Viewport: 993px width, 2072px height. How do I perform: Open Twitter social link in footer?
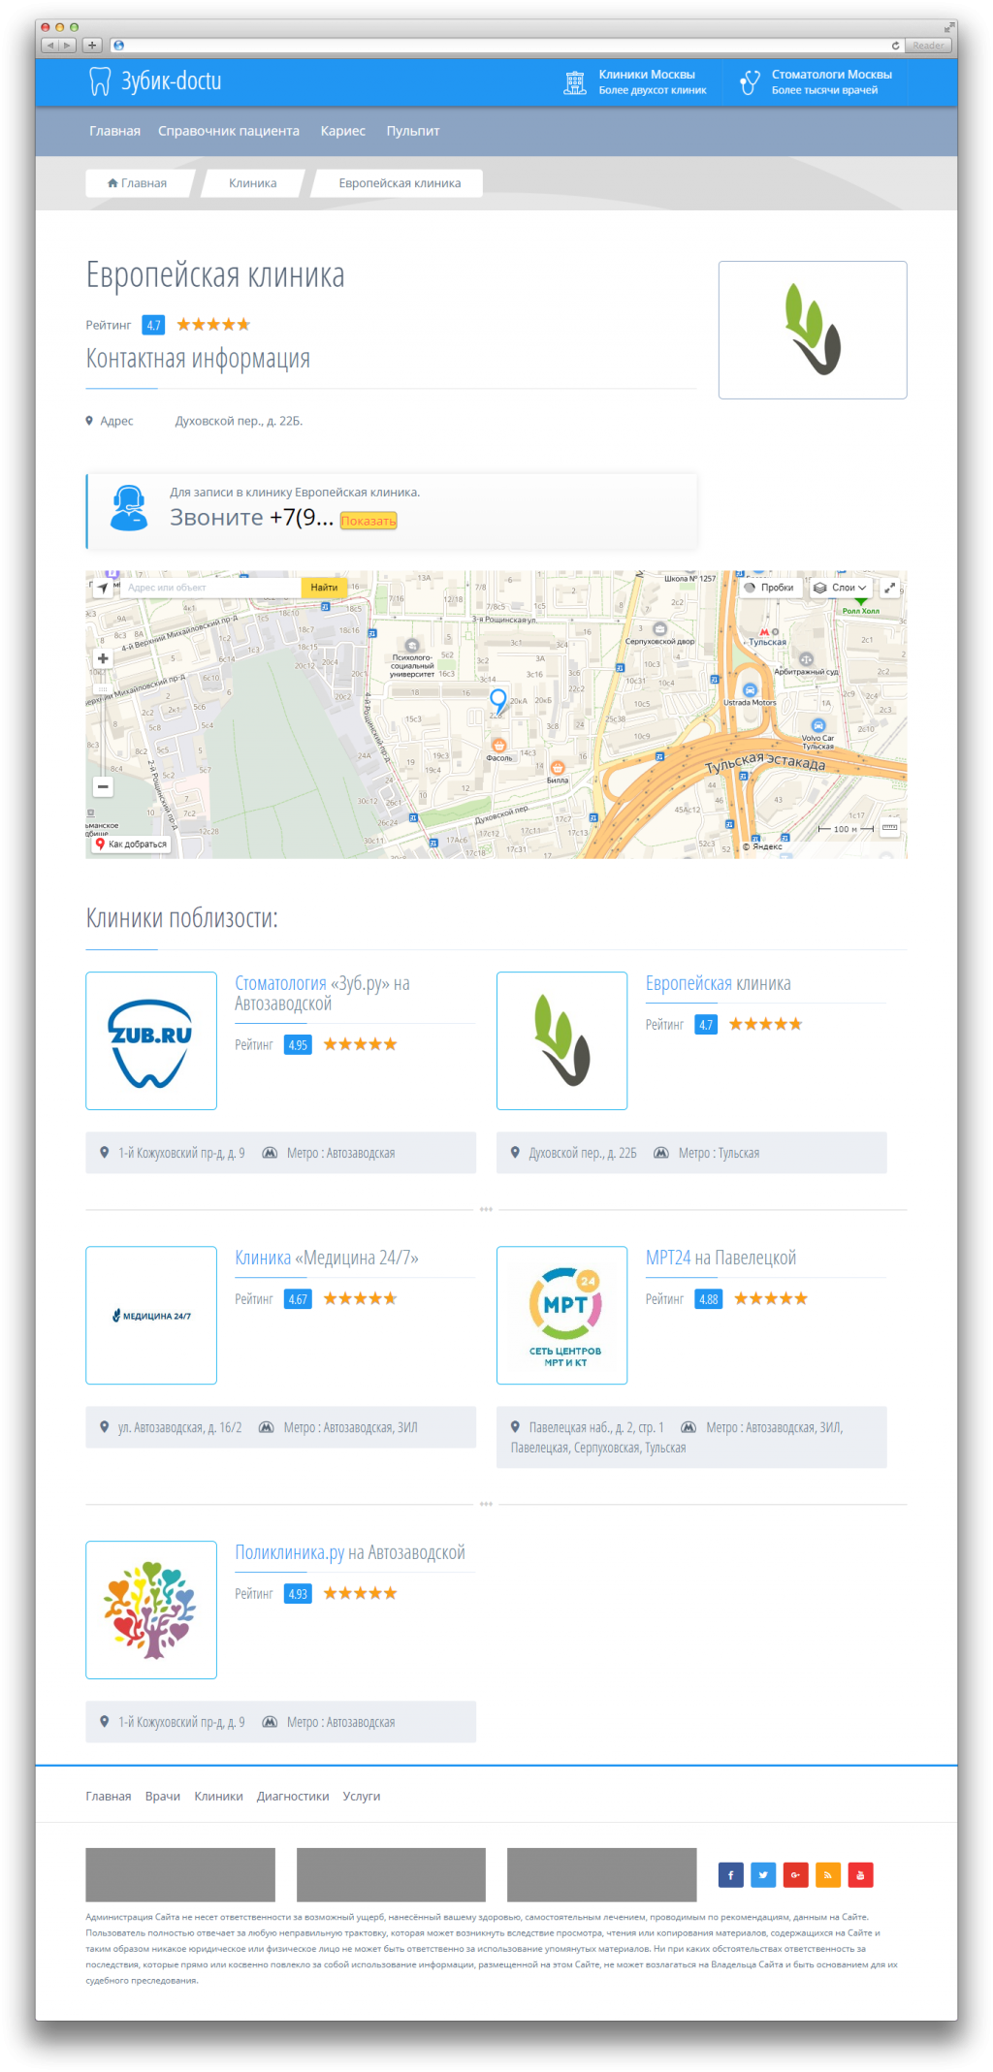763,1874
